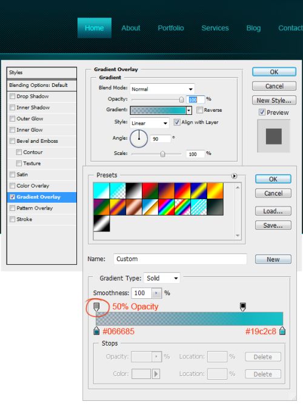Click the gradient Name text field
Screen dimensions: 303x410
pyautogui.click(x=180, y=259)
